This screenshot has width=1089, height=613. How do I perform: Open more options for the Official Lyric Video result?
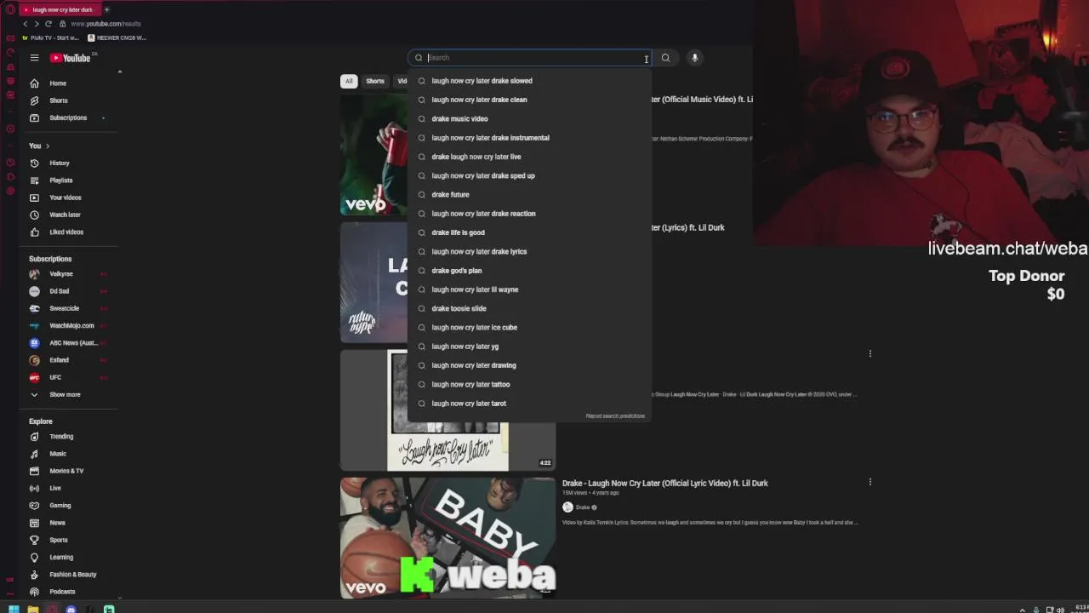coord(869,482)
